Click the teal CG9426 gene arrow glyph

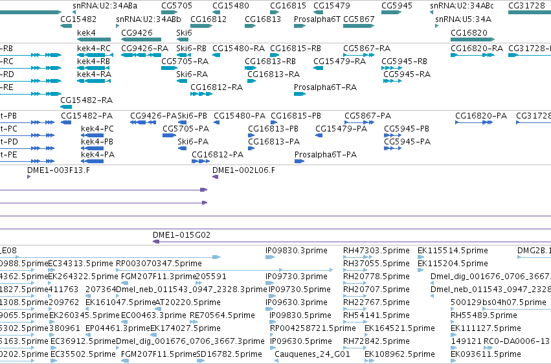(141, 40)
